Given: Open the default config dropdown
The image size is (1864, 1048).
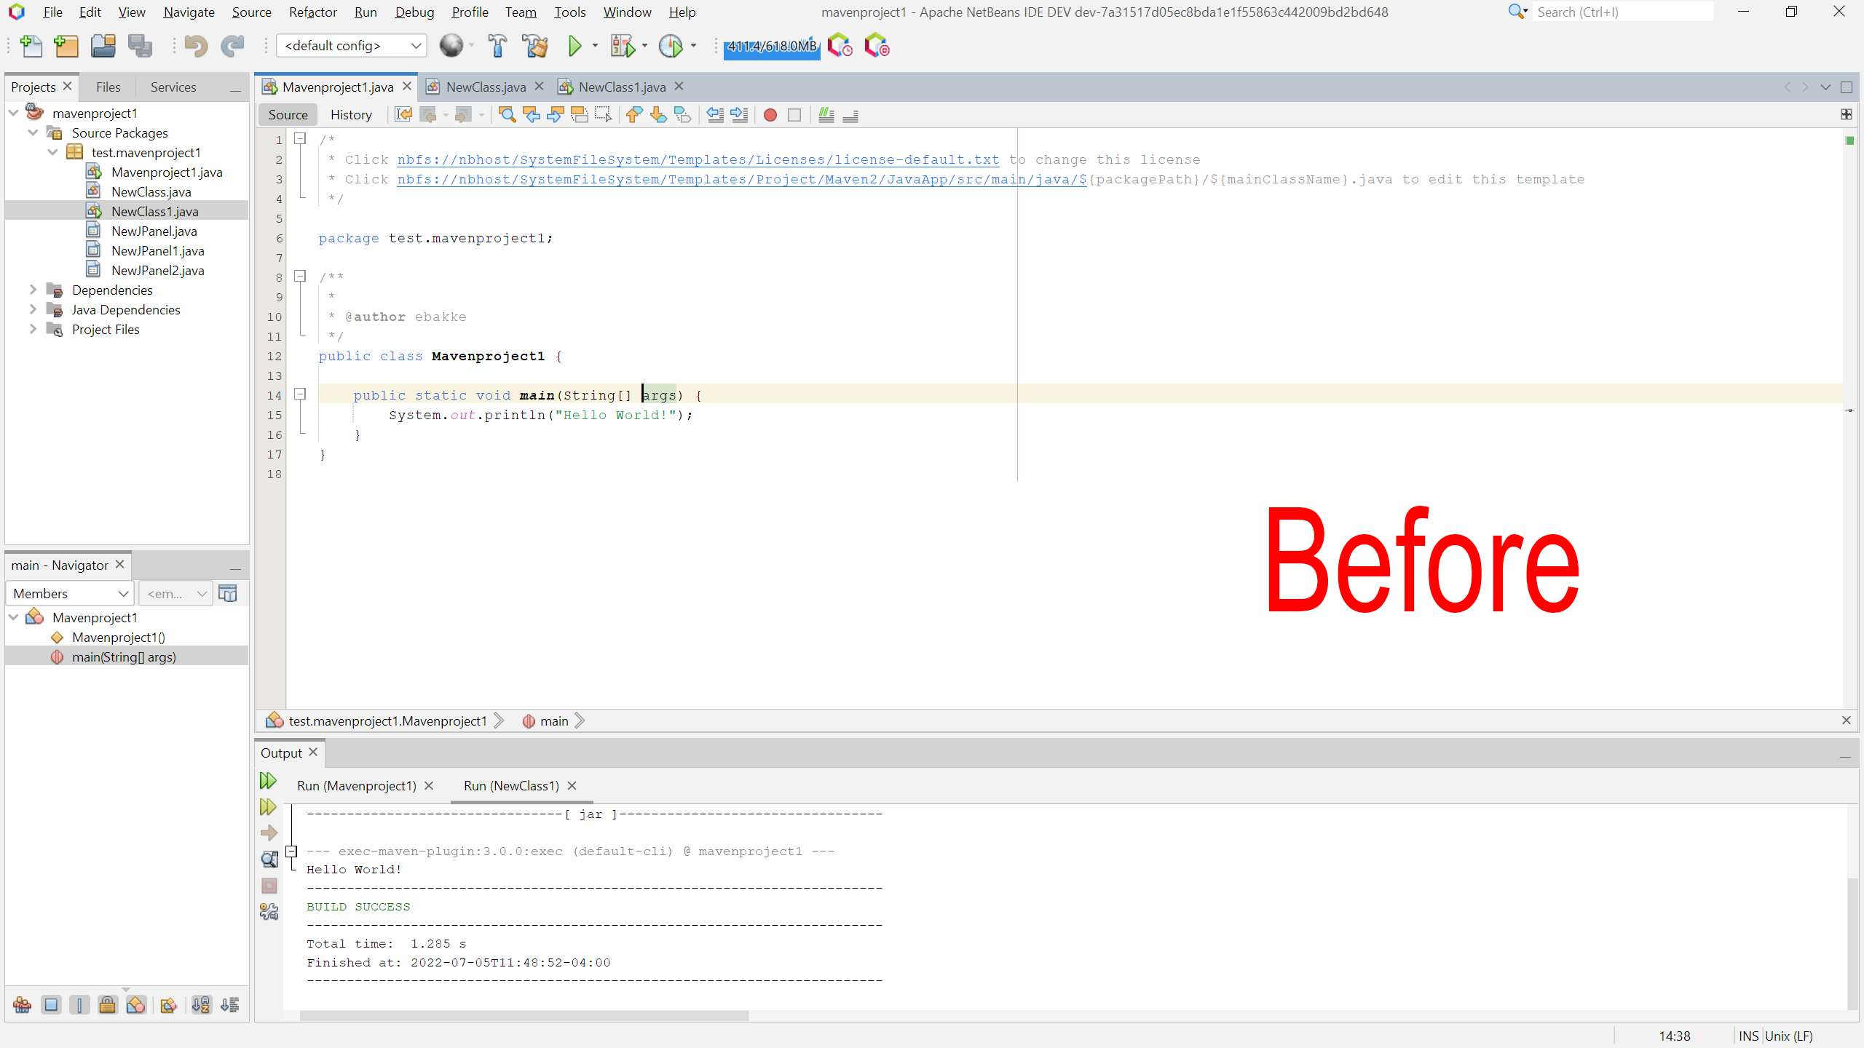Looking at the screenshot, I should [x=352, y=46].
